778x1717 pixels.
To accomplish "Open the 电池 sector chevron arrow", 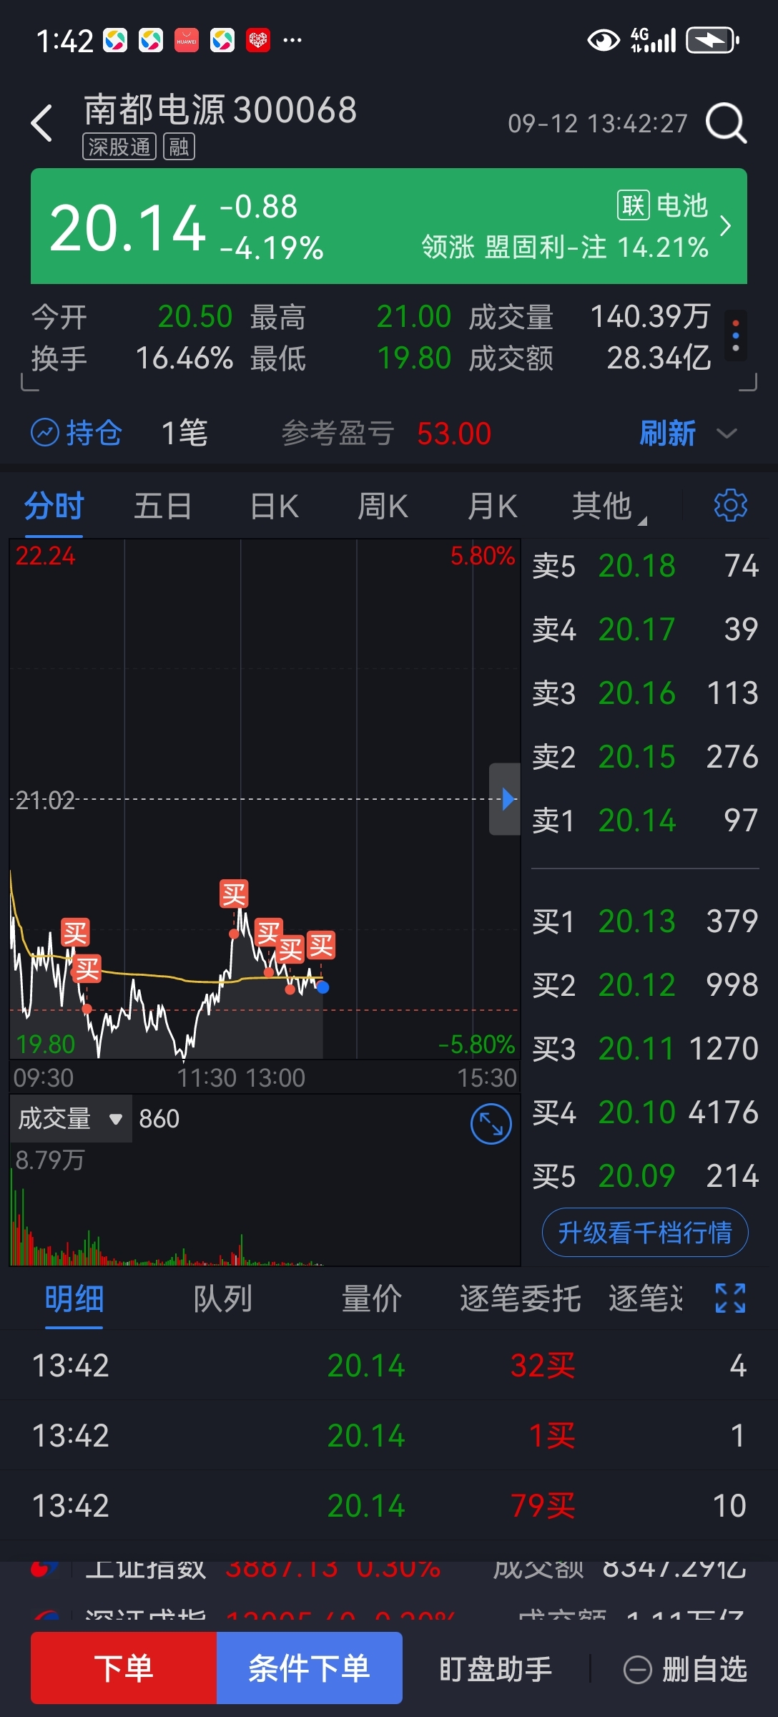I will pyautogui.click(x=725, y=226).
